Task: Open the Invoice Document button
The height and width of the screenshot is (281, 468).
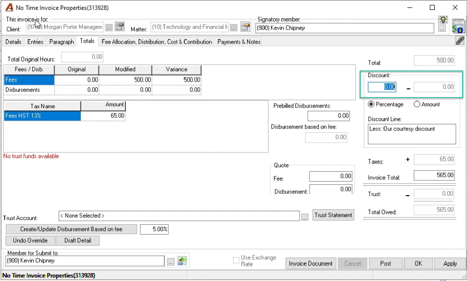Action: (311, 264)
